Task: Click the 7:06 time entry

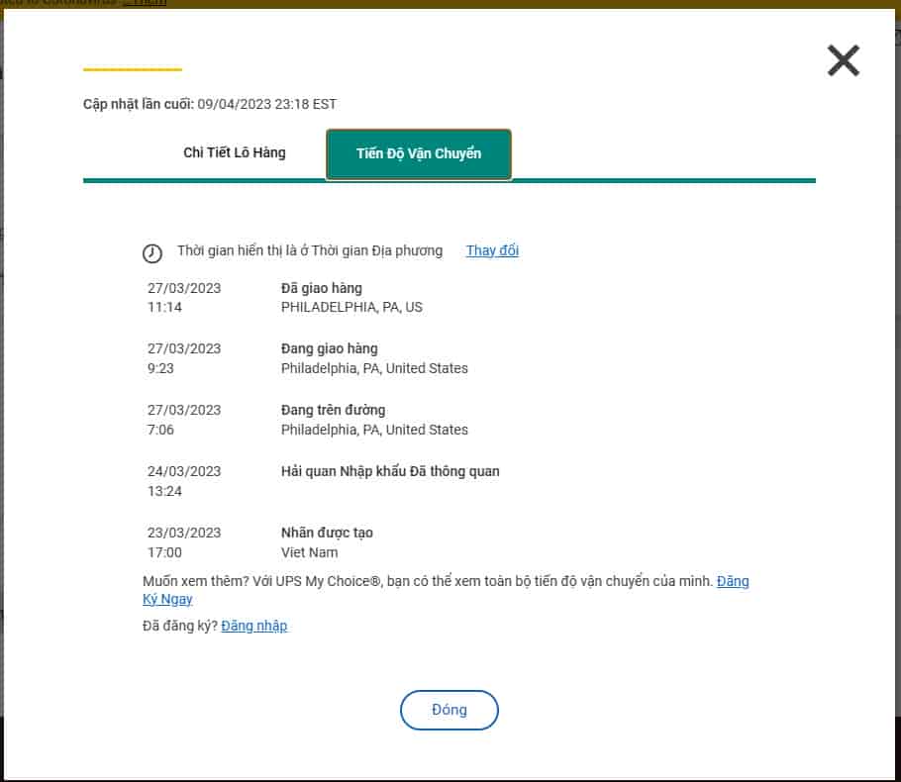Action: (x=160, y=430)
